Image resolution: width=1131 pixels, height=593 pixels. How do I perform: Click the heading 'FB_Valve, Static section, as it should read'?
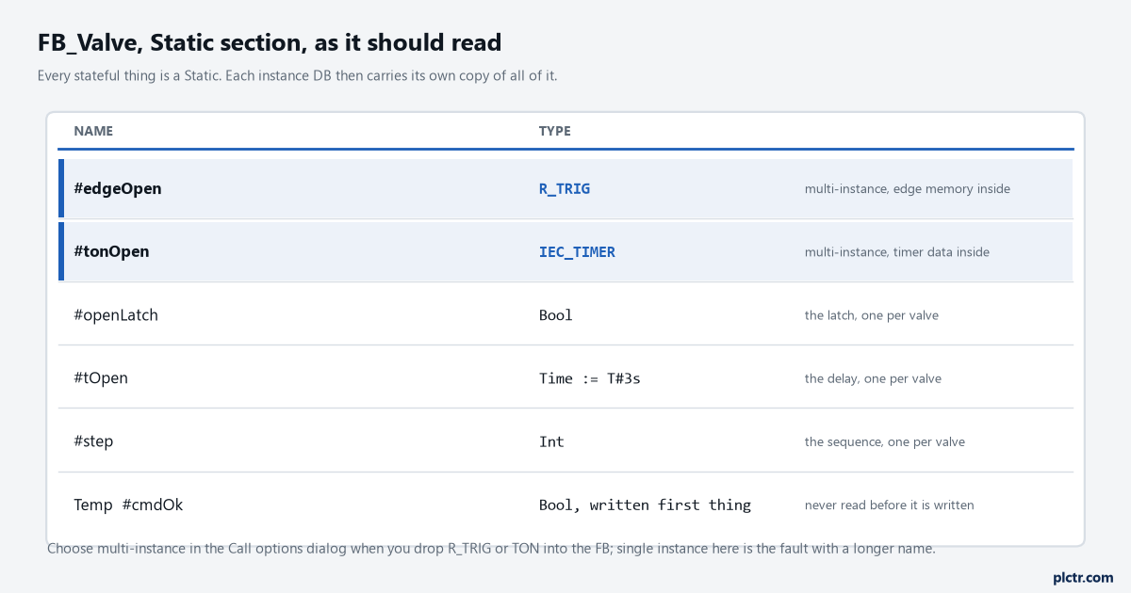270,42
